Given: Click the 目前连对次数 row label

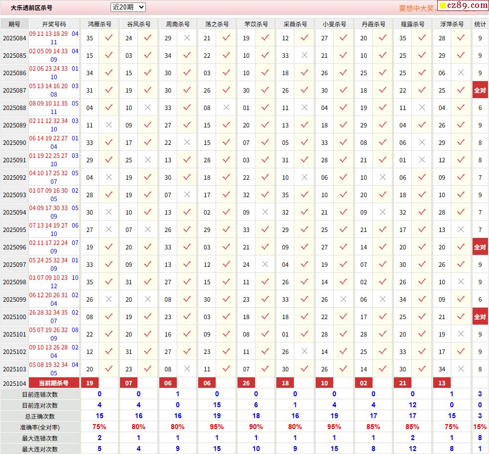Looking at the screenshot, I should (x=40, y=405).
